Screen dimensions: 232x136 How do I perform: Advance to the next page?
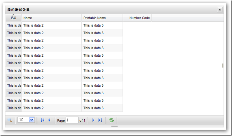(93, 120)
